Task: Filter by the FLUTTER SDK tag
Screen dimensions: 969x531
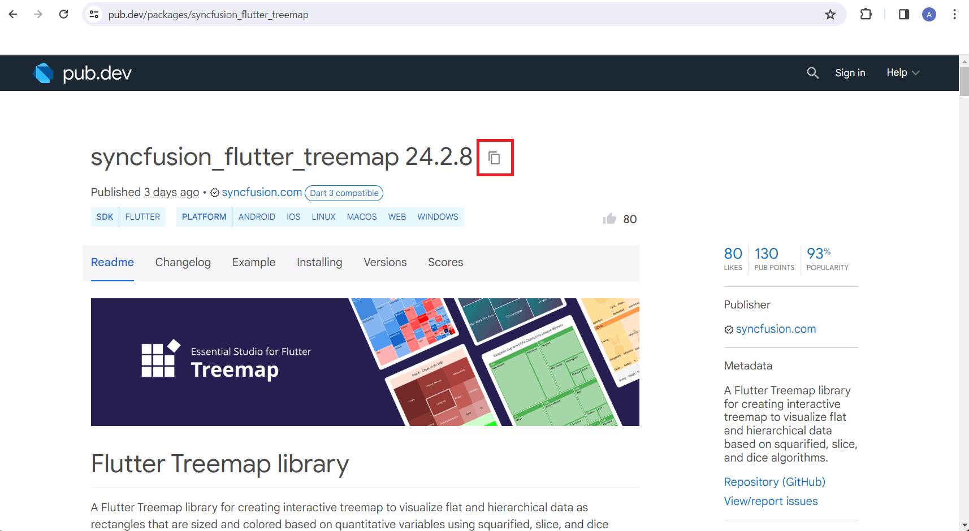Action: click(142, 217)
